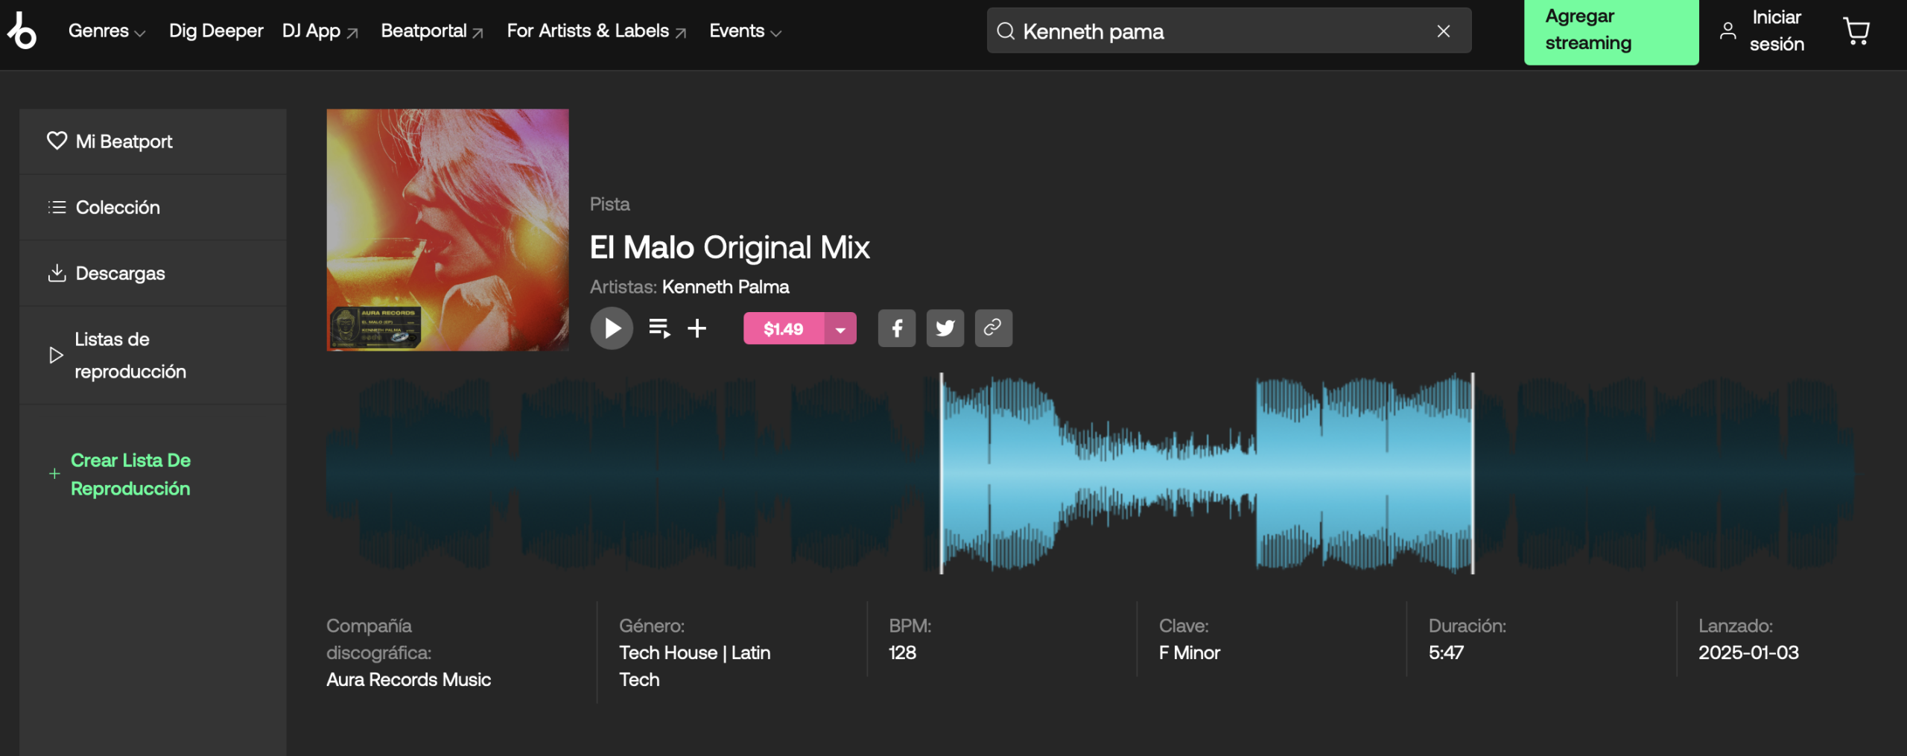Add track to a playlist with plus
The width and height of the screenshot is (1907, 756).
pos(697,328)
